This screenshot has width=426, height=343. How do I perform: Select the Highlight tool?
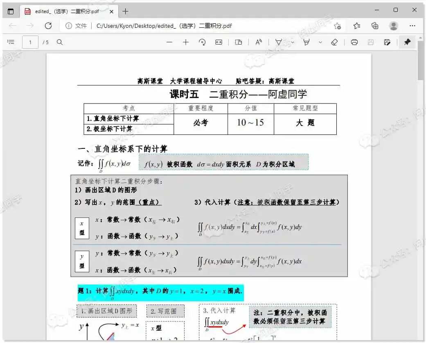(307, 42)
